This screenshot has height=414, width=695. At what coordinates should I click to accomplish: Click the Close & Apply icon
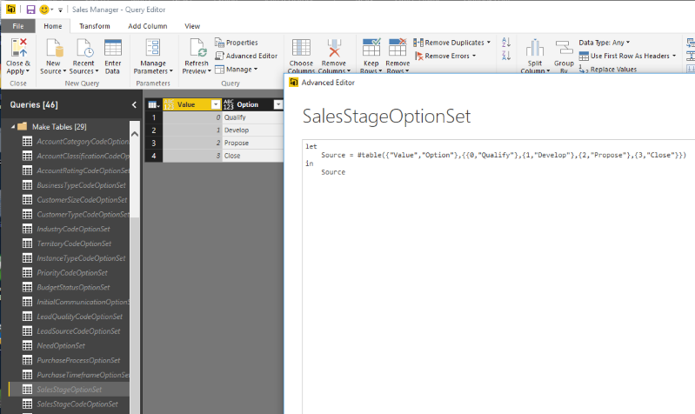[x=19, y=48]
